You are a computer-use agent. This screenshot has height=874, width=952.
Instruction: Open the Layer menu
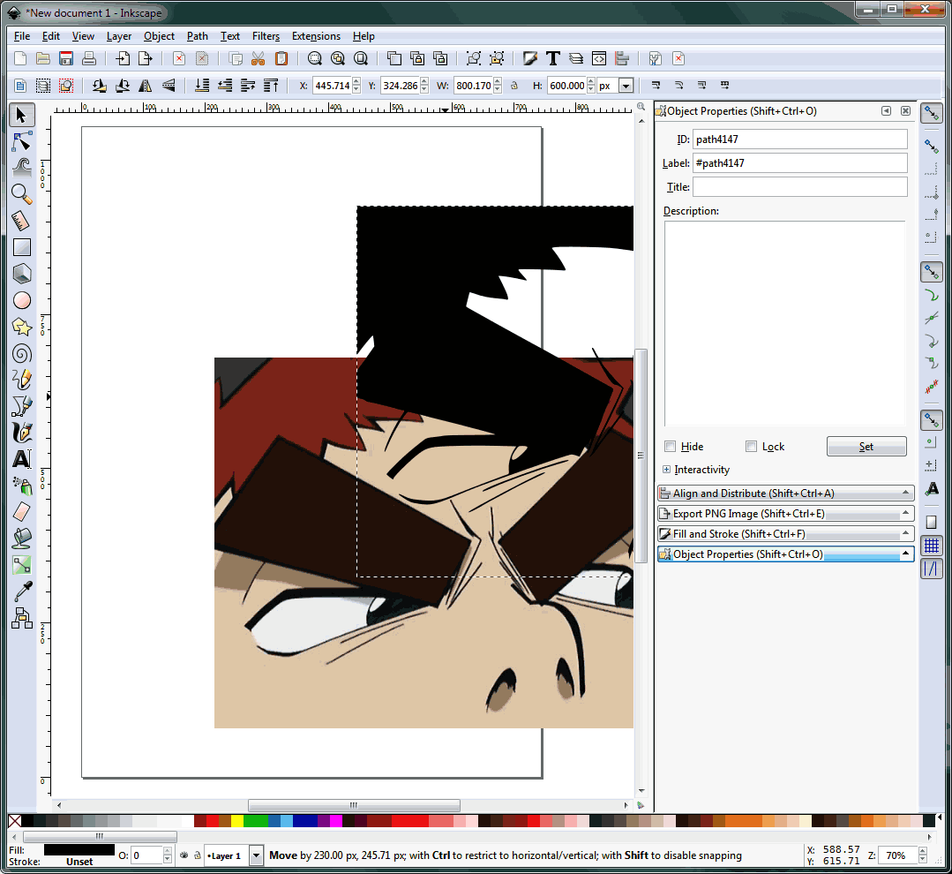tap(118, 36)
